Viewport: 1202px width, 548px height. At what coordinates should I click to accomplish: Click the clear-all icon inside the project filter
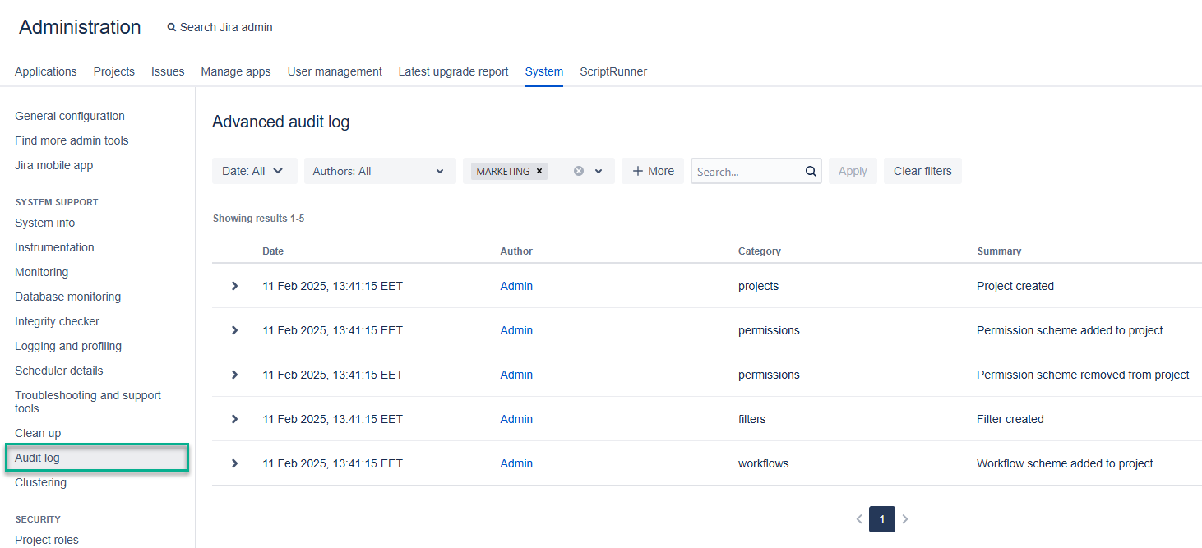click(578, 171)
